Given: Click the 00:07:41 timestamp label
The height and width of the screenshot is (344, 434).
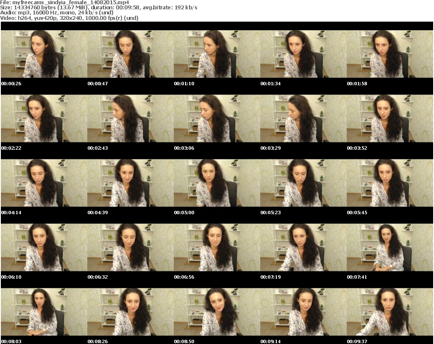Looking at the screenshot, I should click(357, 277).
